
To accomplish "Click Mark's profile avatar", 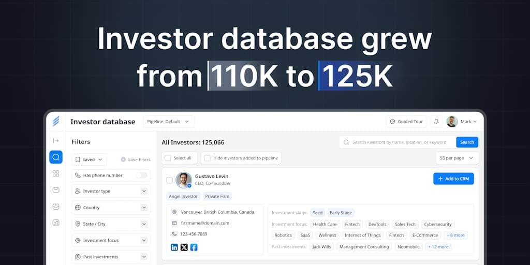I will click(452, 122).
